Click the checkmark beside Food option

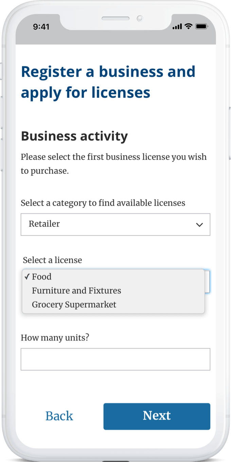pos(27,276)
